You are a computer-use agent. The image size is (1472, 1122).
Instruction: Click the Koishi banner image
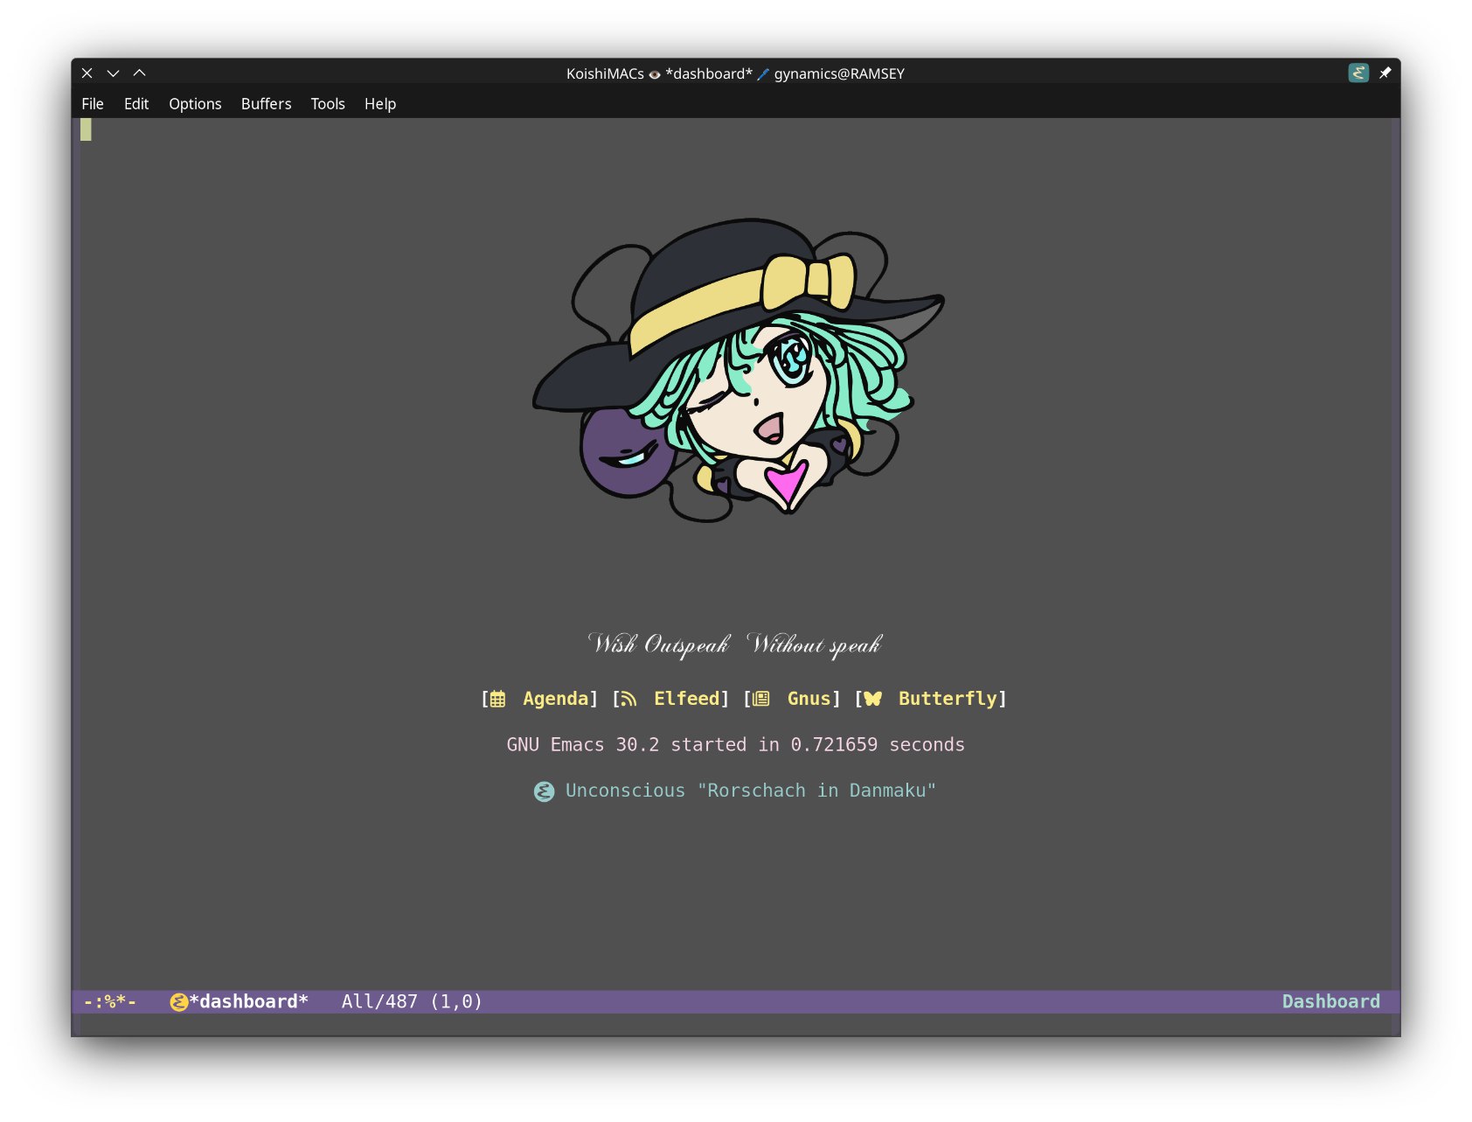pyautogui.click(x=739, y=369)
